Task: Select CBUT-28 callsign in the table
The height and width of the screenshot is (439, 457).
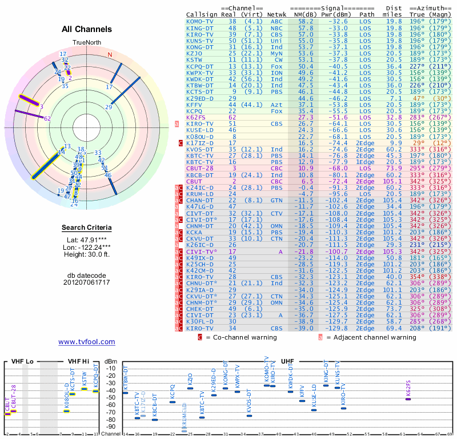Action: click(x=199, y=168)
